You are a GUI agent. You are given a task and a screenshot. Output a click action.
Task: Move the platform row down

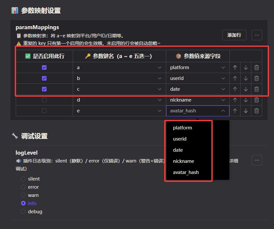point(246,67)
